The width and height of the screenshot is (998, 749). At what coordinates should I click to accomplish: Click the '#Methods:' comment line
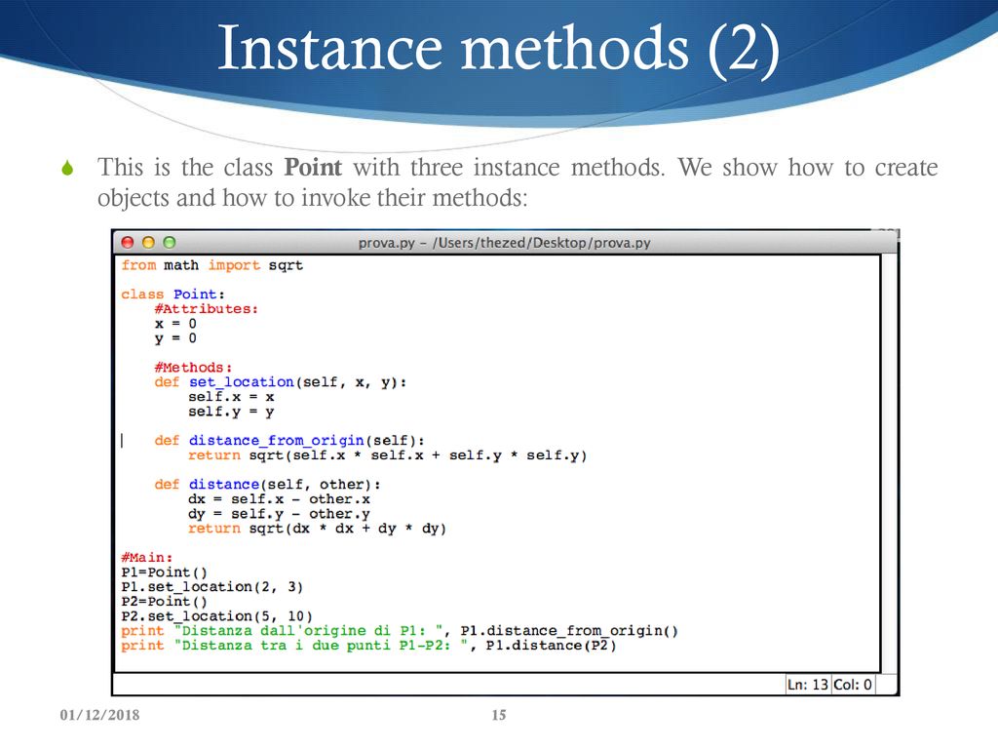pos(193,368)
